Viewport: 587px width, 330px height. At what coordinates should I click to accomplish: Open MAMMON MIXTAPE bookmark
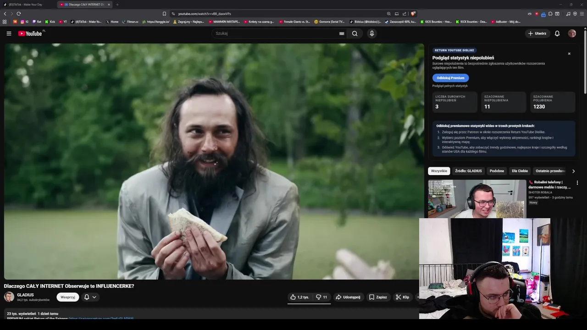click(224, 22)
